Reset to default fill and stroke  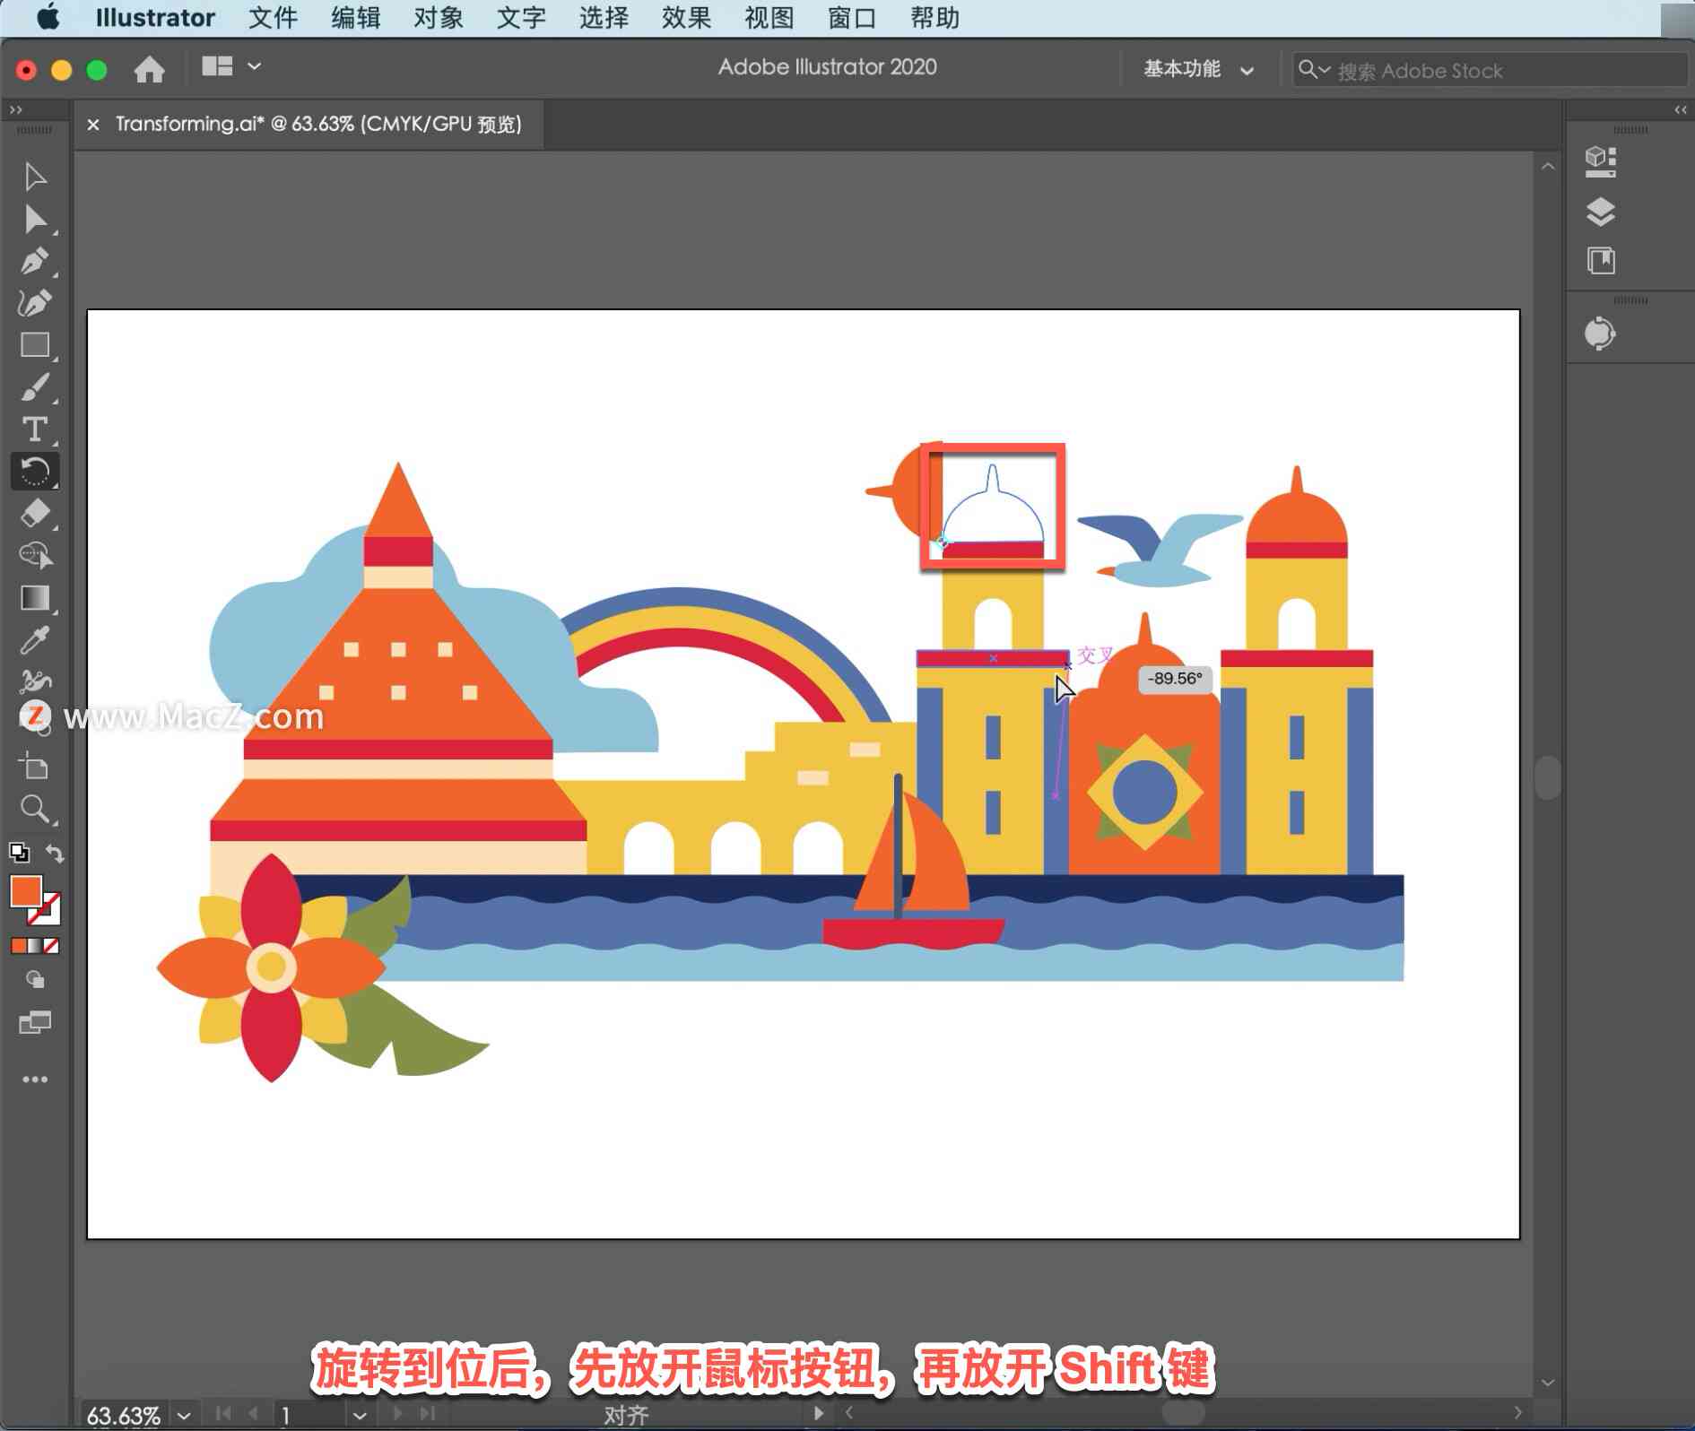coord(19,853)
